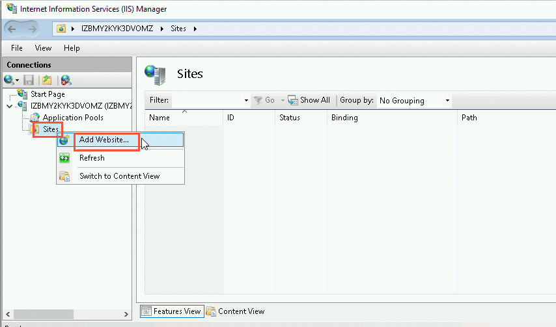This screenshot has width=556, height=327.
Task: Click the Go filter button
Action: point(264,101)
